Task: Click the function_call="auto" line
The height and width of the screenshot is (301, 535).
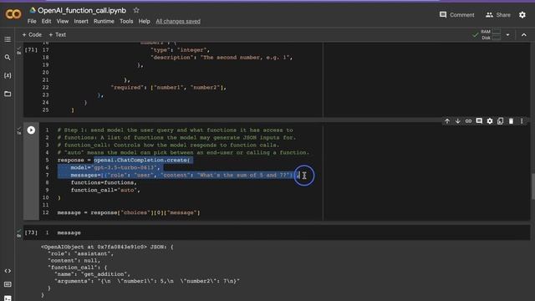Action: coord(105,190)
